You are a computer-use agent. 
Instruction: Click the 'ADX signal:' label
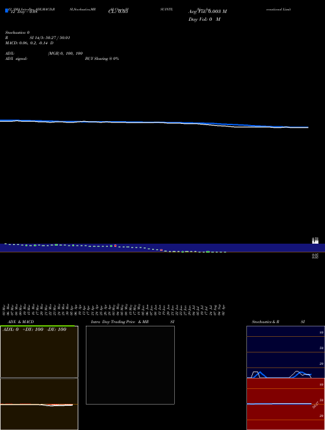[16, 59]
